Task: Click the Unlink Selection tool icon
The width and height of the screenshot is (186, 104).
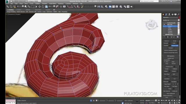Action: coord(11,7)
